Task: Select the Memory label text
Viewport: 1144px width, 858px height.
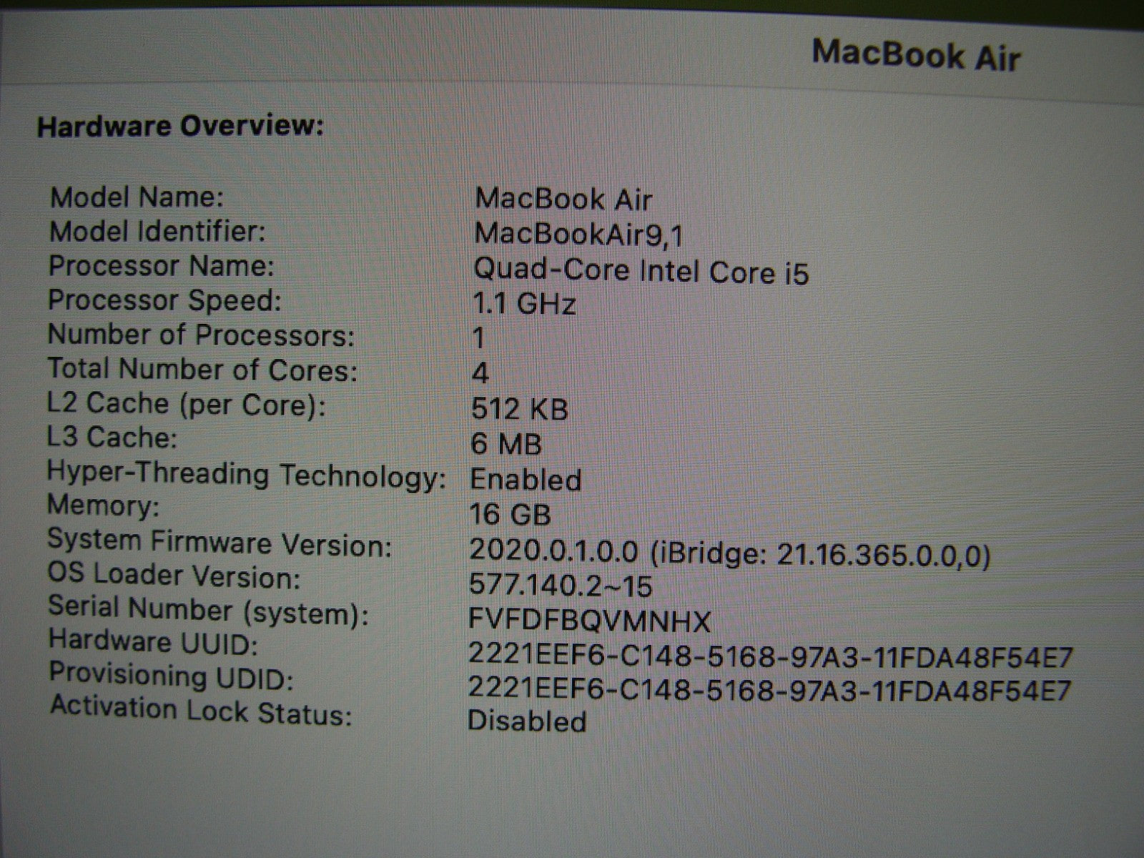Action: [103, 506]
